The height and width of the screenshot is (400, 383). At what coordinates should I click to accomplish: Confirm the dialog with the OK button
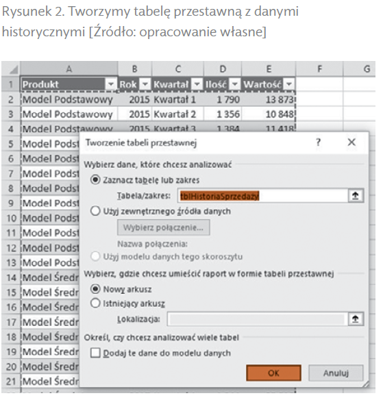(x=273, y=373)
